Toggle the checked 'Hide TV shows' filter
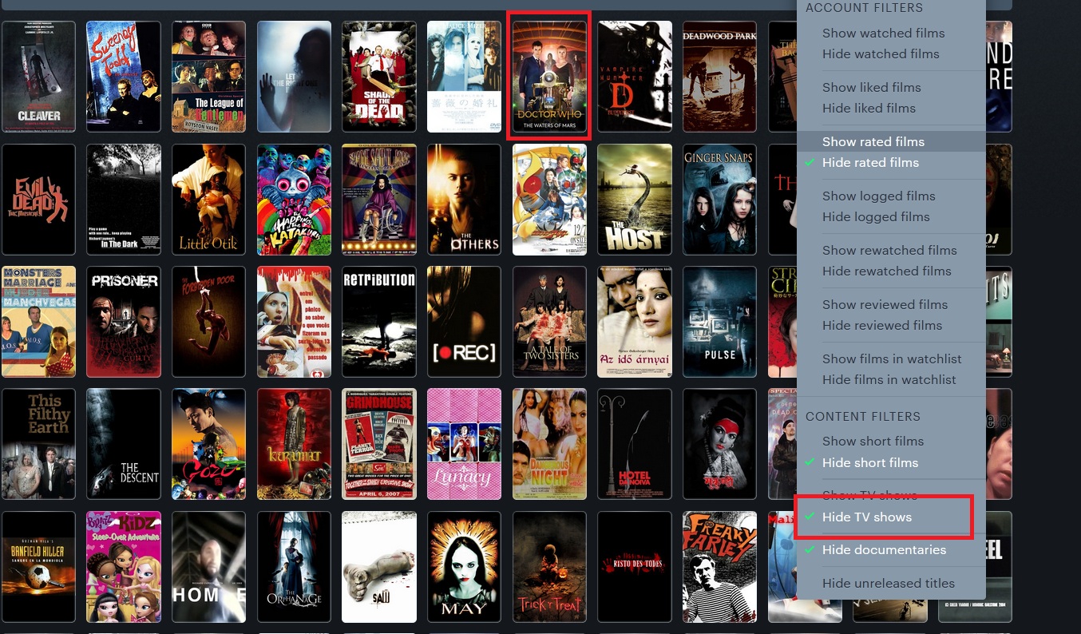 point(867,517)
